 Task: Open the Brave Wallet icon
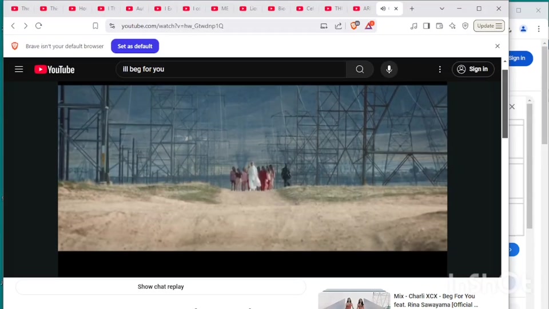point(440,26)
